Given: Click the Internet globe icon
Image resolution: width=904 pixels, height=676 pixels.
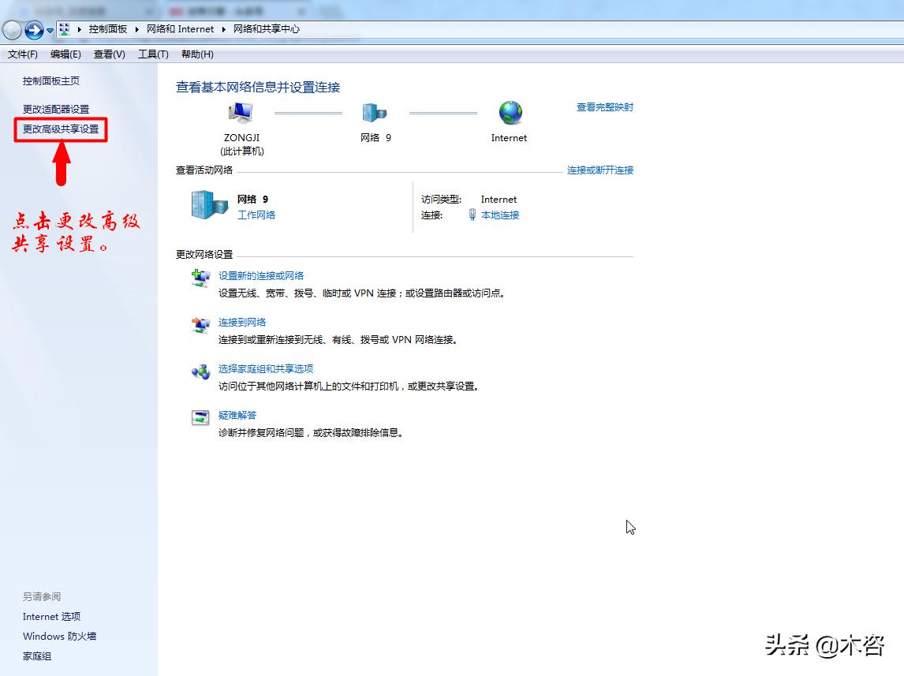Looking at the screenshot, I should point(509,114).
